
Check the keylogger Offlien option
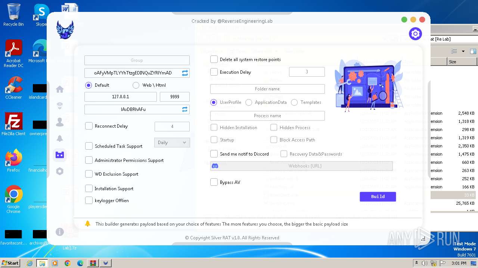(89, 201)
